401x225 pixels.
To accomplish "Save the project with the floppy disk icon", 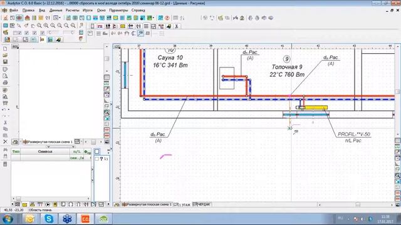I will tap(5, 62).
